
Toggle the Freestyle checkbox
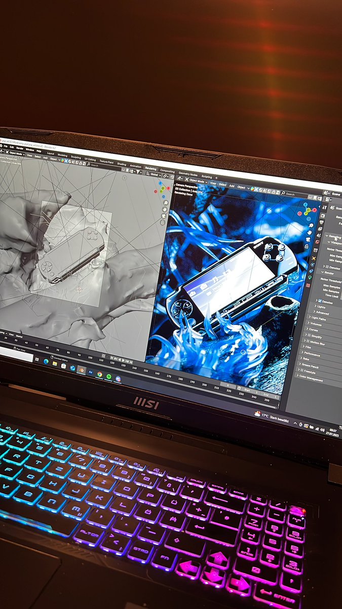[302, 370]
